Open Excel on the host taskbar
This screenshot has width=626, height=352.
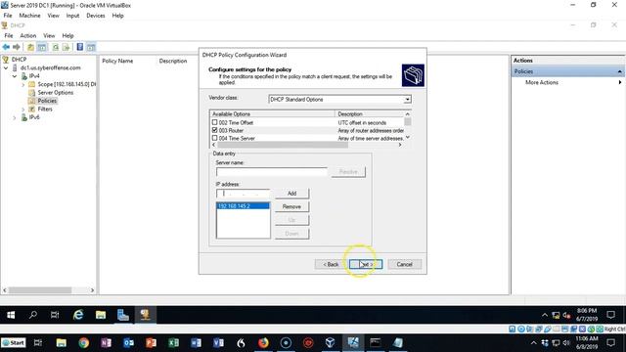pyautogui.click(x=173, y=343)
